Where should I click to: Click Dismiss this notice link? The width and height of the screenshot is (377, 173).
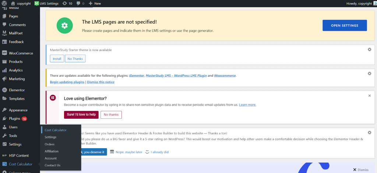(x=101, y=82)
